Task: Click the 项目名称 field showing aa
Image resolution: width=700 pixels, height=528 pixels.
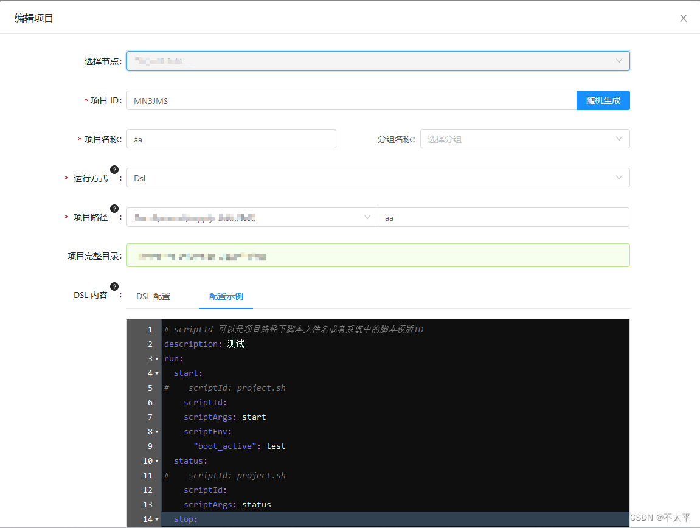Action: tap(231, 139)
